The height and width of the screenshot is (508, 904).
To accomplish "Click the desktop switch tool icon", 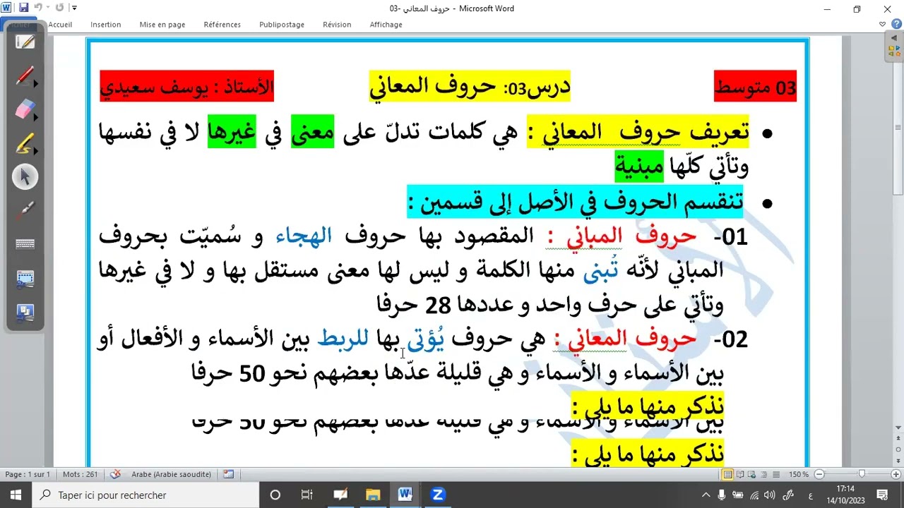I will 25,313.
